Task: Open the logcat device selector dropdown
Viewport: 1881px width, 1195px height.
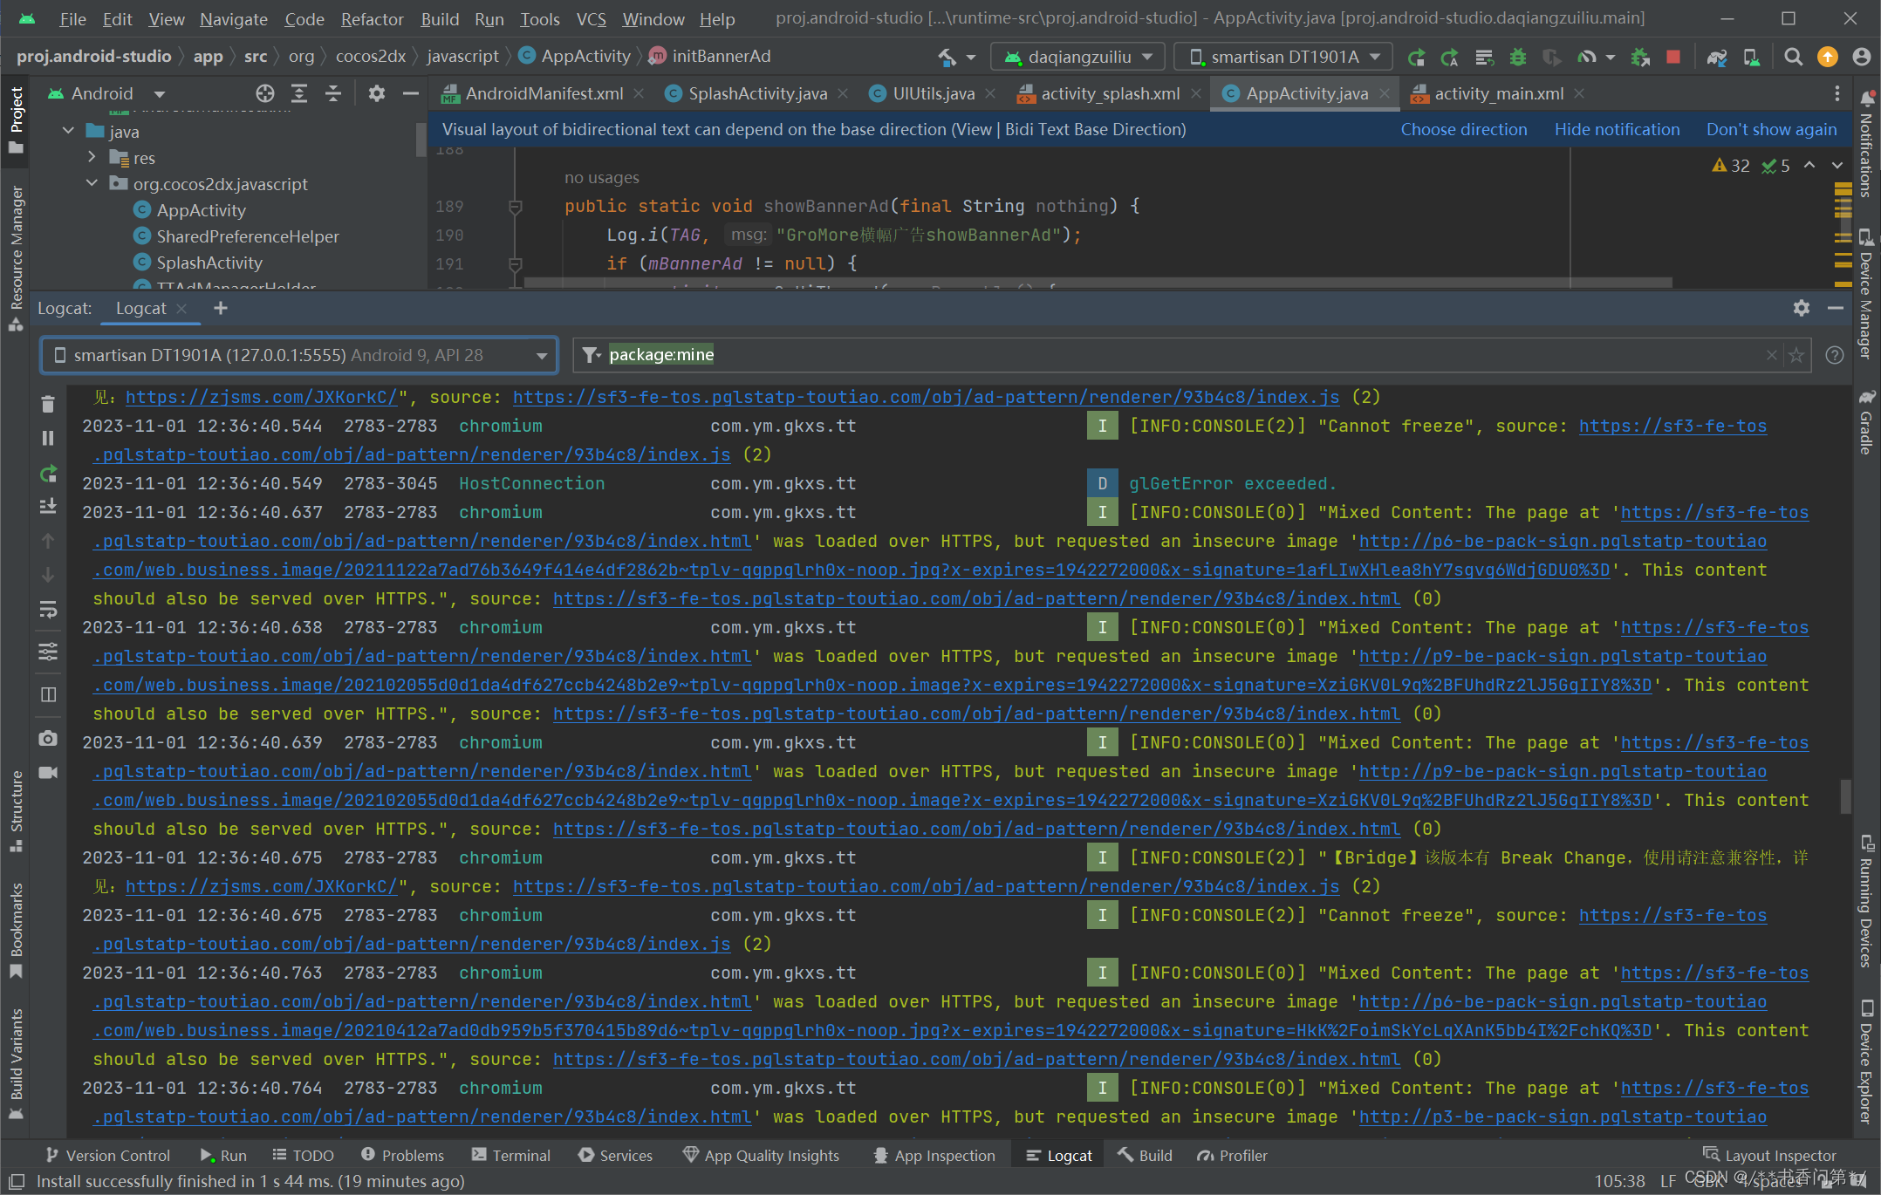Action: pyautogui.click(x=298, y=355)
